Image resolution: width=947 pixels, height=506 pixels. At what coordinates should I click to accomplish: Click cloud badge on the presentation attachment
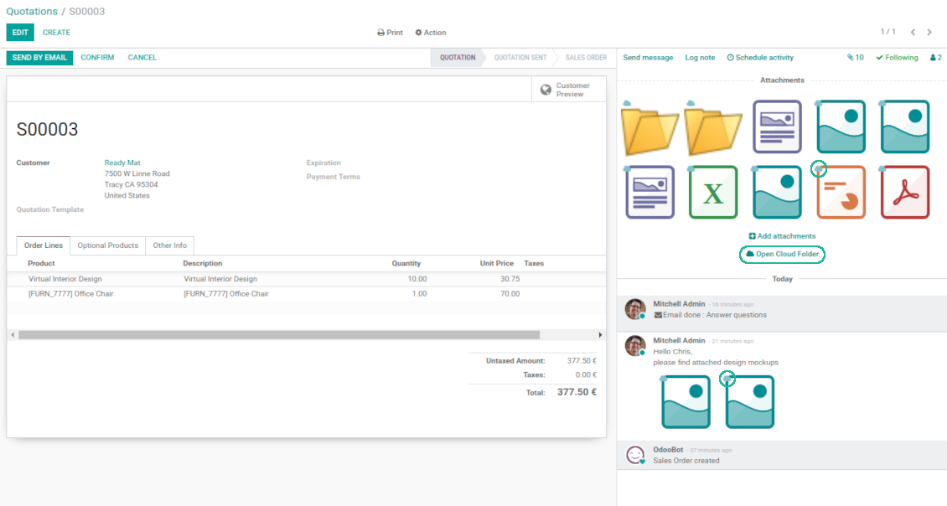(819, 169)
